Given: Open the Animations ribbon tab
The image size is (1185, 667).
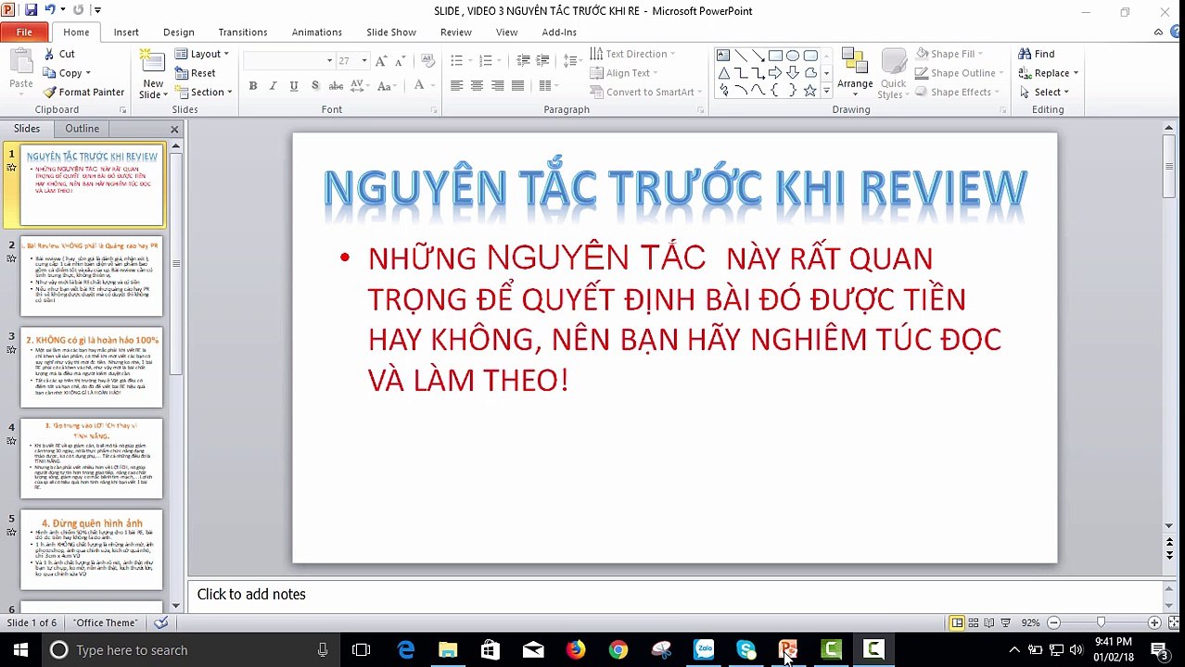Looking at the screenshot, I should 317,32.
